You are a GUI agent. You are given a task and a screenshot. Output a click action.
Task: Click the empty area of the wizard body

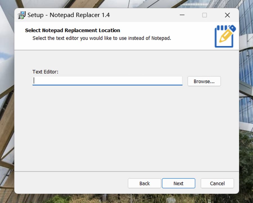tap(112, 126)
